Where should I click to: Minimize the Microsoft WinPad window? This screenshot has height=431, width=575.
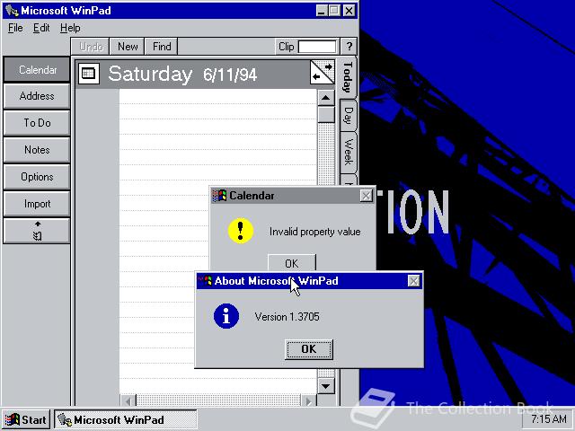pos(322,11)
